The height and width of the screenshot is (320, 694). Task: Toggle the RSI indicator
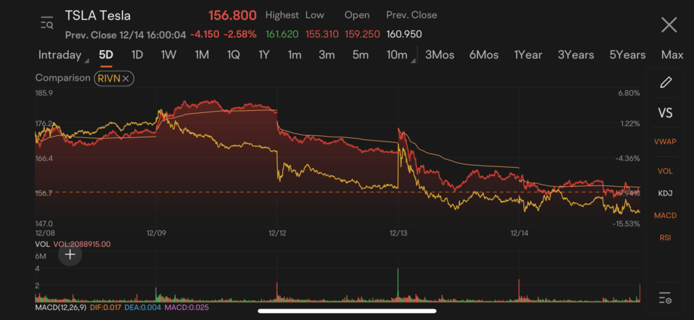click(665, 237)
